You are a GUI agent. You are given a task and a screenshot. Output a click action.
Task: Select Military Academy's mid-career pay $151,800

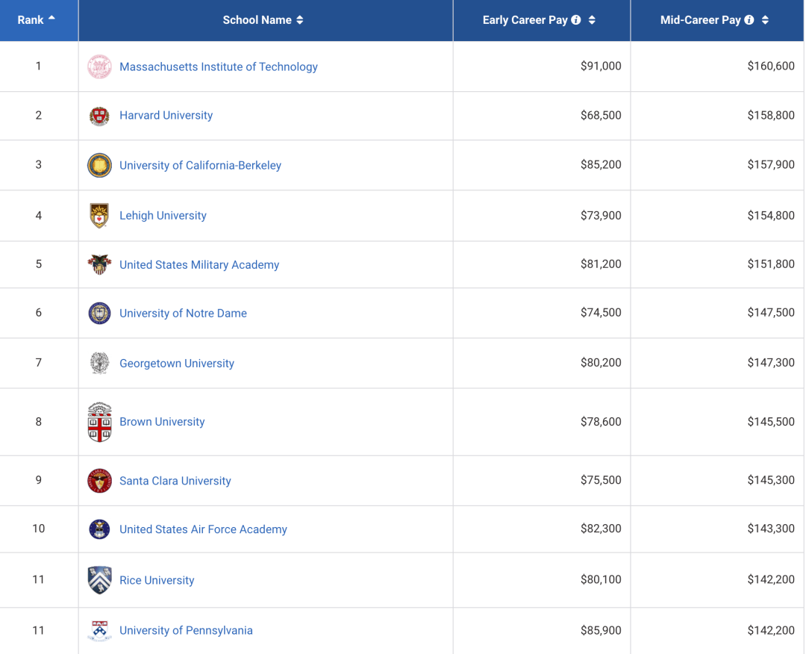(x=771, y=264)
